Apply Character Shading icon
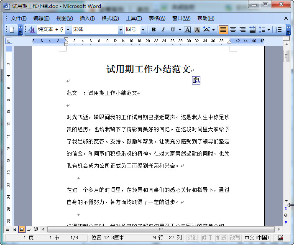 pyautogui.click(x=197, y=30)
